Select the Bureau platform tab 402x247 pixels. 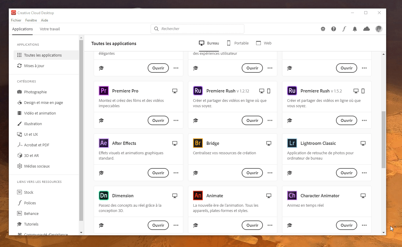209,43
